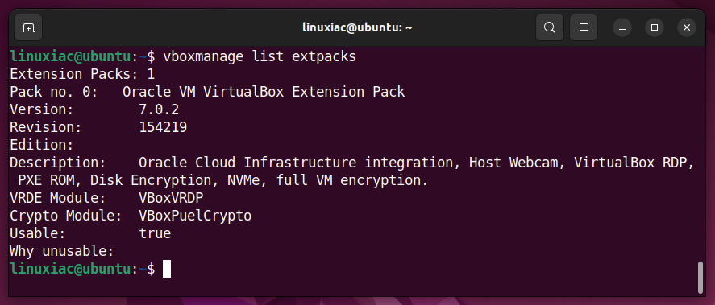Click the Usable value true
The width and height of the screenshot is (715, 305).
155,233
